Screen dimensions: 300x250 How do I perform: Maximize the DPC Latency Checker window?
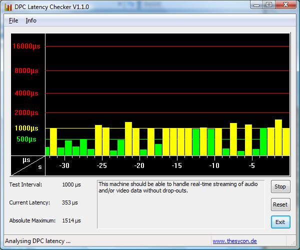click(x=268, y=5)
